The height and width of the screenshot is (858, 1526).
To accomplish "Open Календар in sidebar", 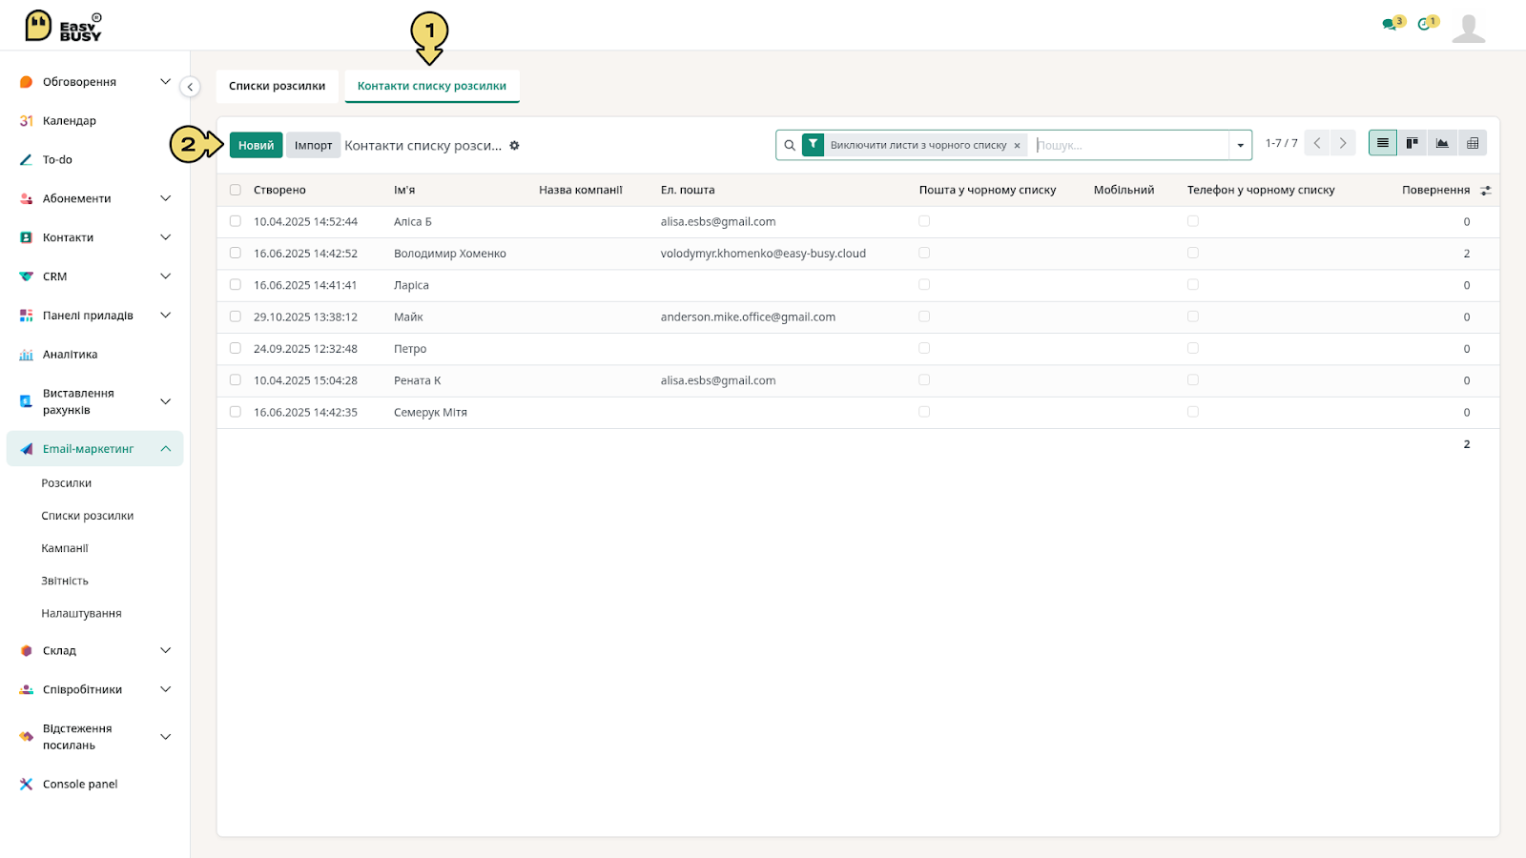I will pyautogui.click(x=70, y=121).
